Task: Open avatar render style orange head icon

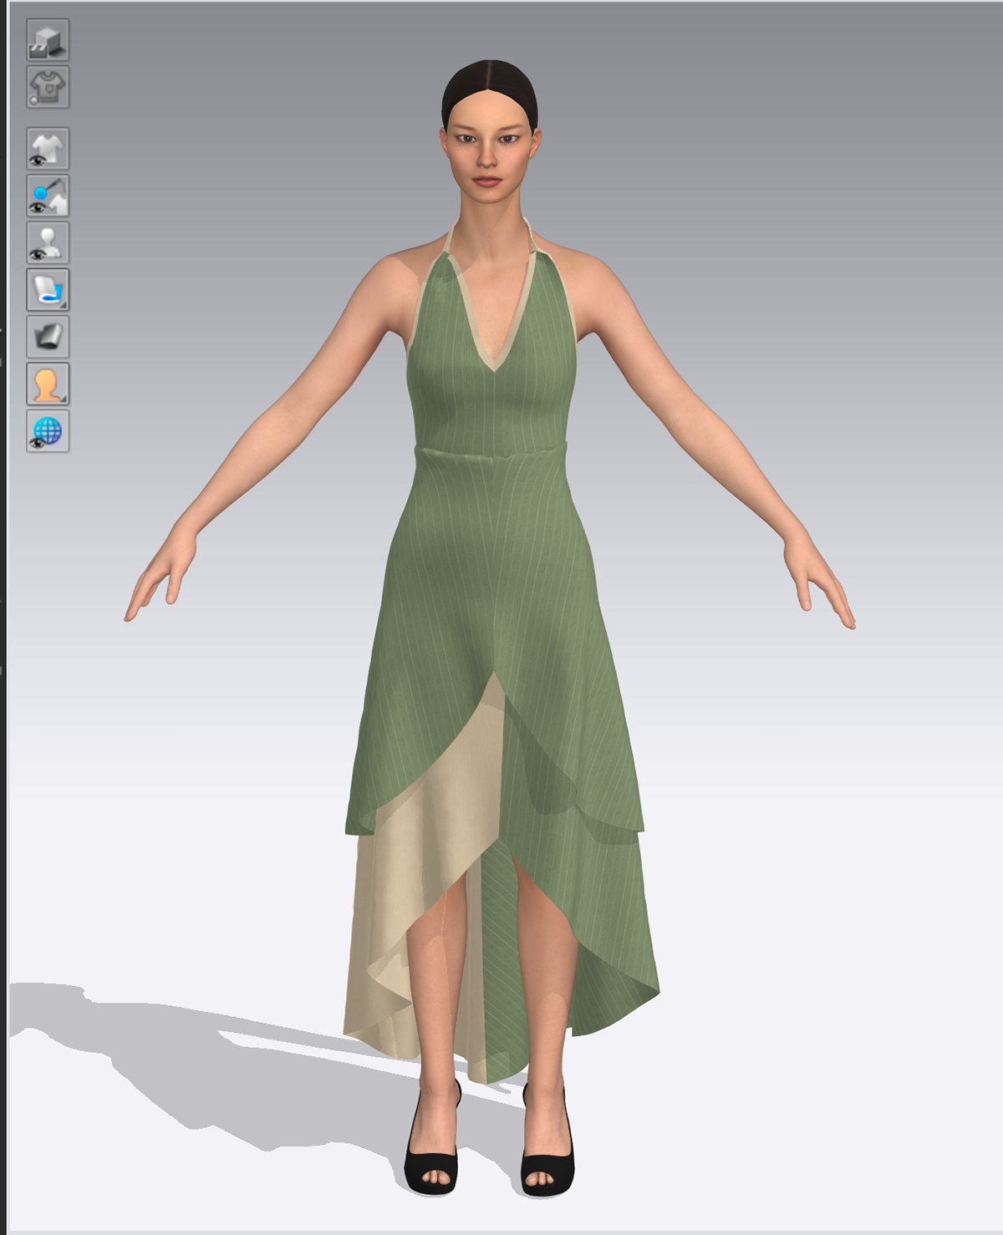Action: tap(48, 384)
